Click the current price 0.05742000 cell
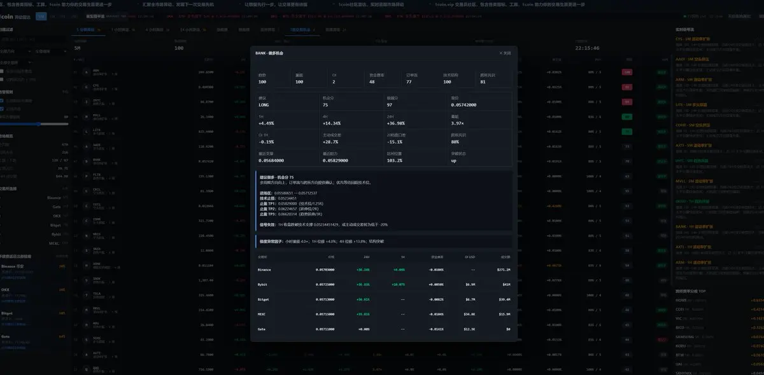The width and height of the screenshot is (764, 375). coord(479,102)
